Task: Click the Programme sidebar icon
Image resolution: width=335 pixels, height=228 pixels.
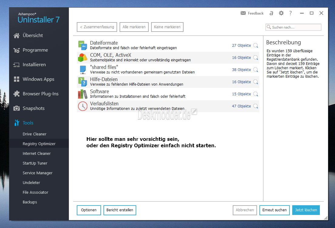Action: click(16, 50)
